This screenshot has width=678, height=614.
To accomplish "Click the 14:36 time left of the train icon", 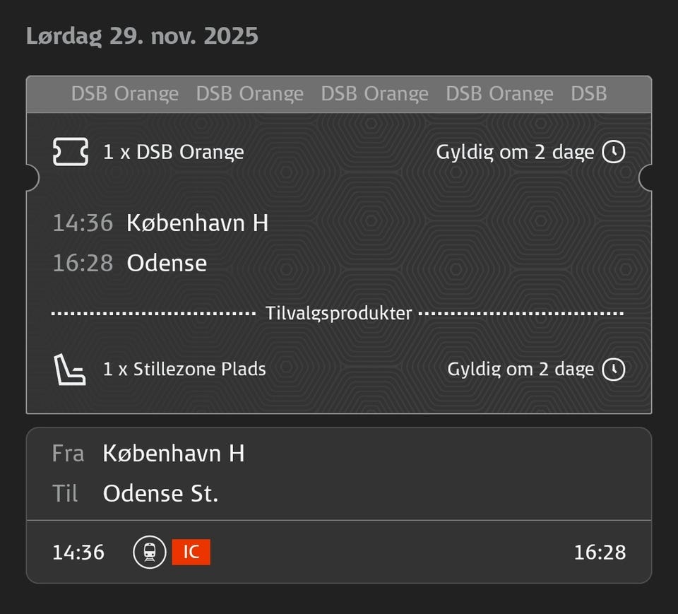I will point(78,552).
